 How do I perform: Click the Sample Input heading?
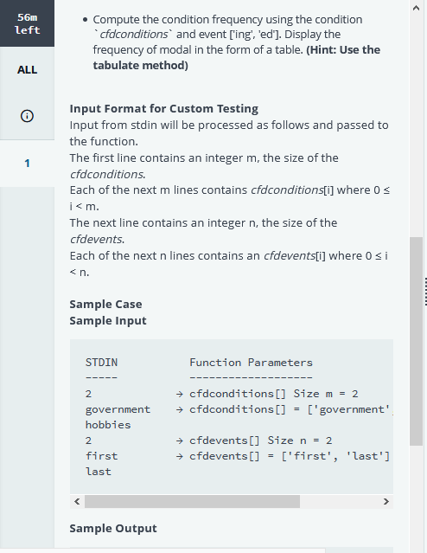108,320
